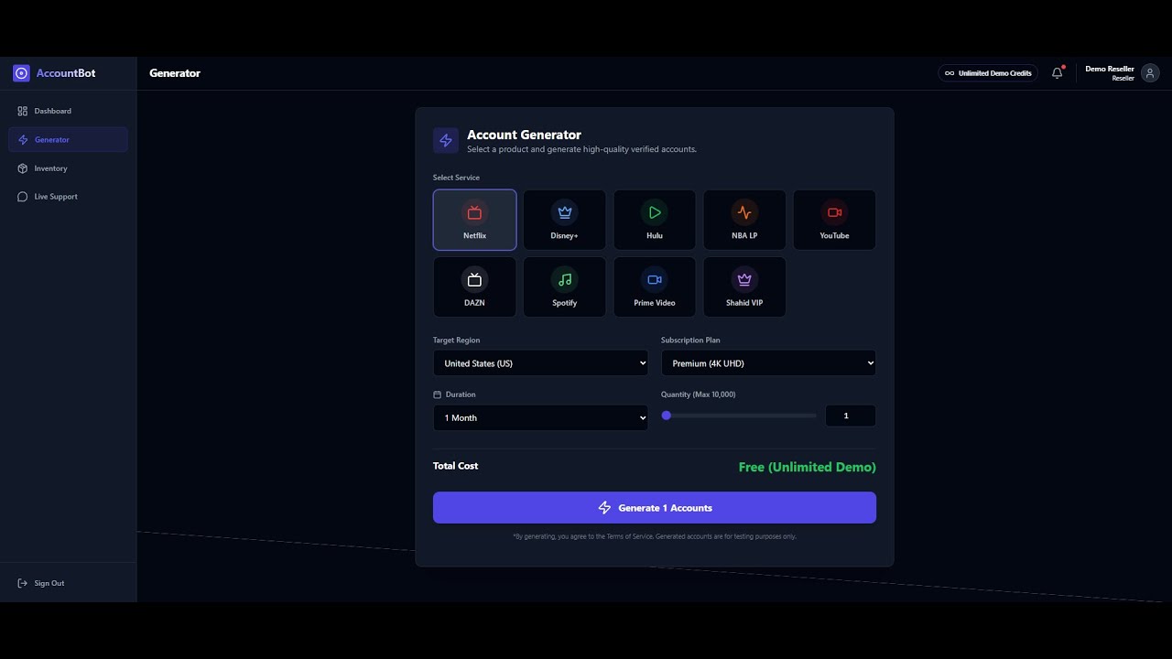Click the notification bell icon
Viewport: 1172px width, 659px height.
pyautogui.click(x=1058, y=73)
